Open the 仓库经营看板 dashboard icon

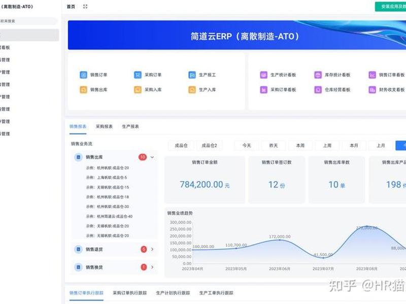pos(318,90)
